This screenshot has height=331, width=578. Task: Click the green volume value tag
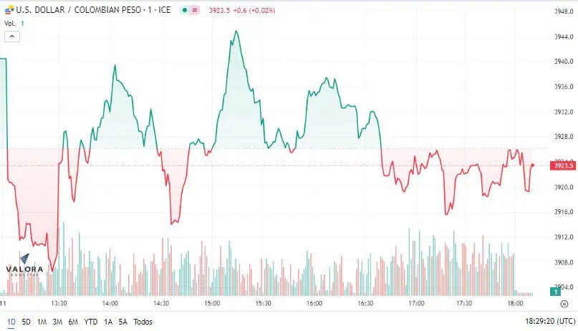(x=556, y=292)
